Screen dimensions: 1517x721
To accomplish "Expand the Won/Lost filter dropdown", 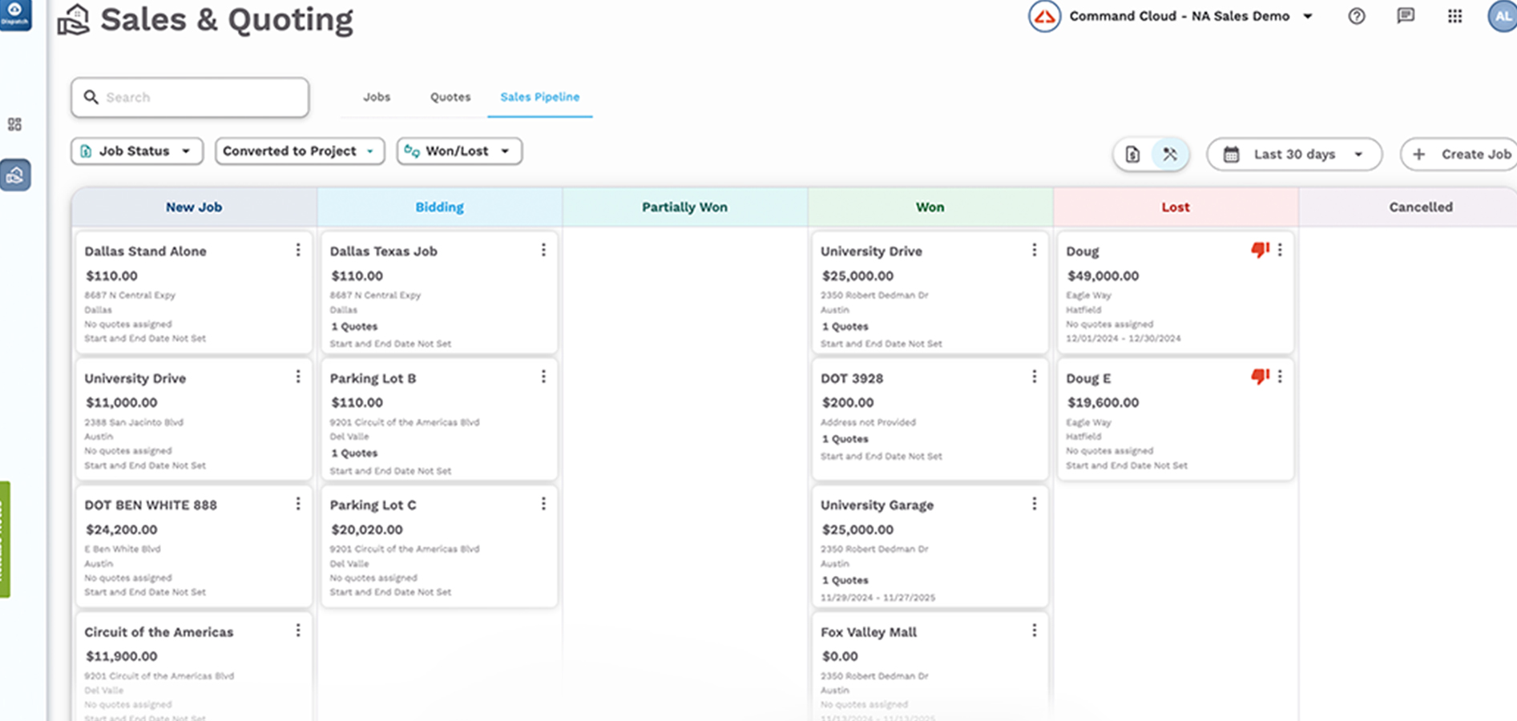I will [x=459, y=151].
